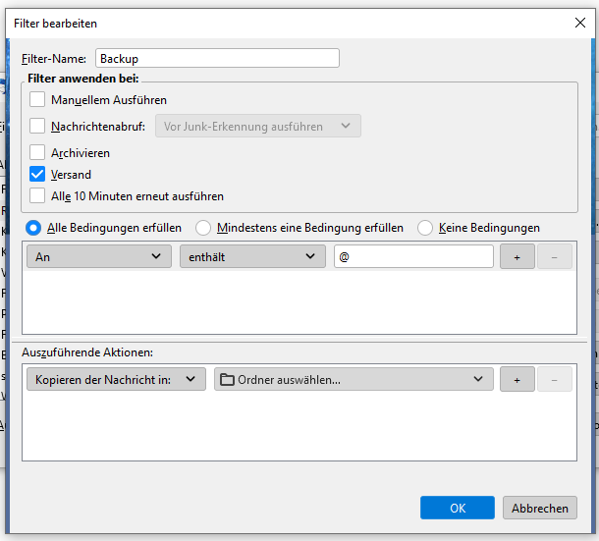Select Alle Bedingungen erfüllen radio button

tap(33, 228)
